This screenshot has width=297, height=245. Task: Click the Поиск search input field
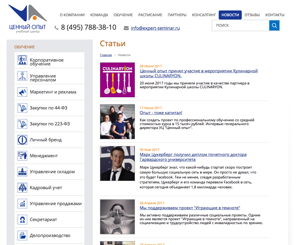point(241,25)
